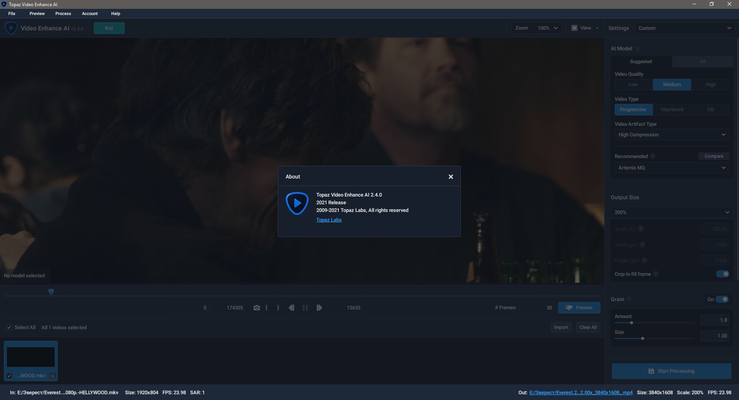This screenshot has width=739, height=400.
Task: Click the Compare button
Action: (714, 156)
